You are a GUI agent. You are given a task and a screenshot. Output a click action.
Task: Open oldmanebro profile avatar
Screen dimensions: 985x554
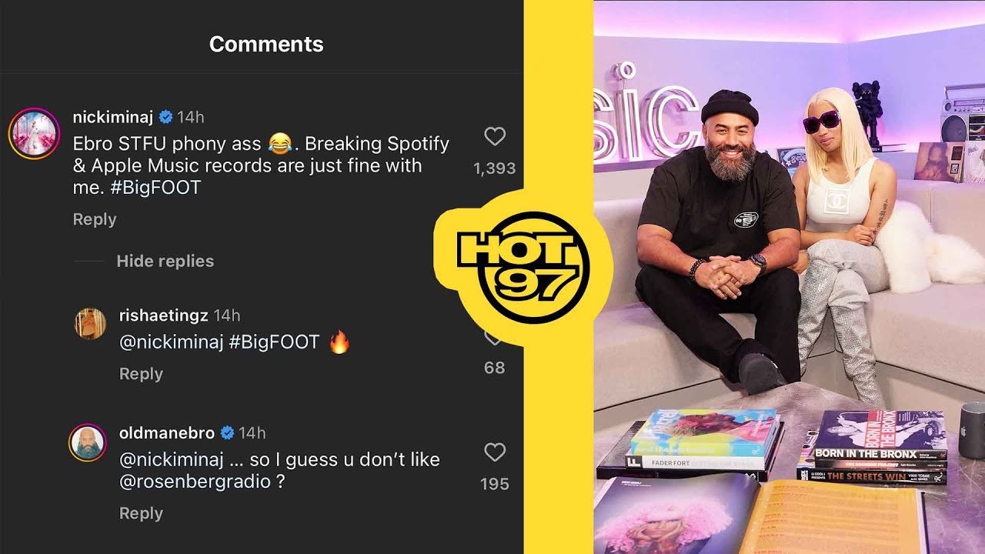(88, 442)
